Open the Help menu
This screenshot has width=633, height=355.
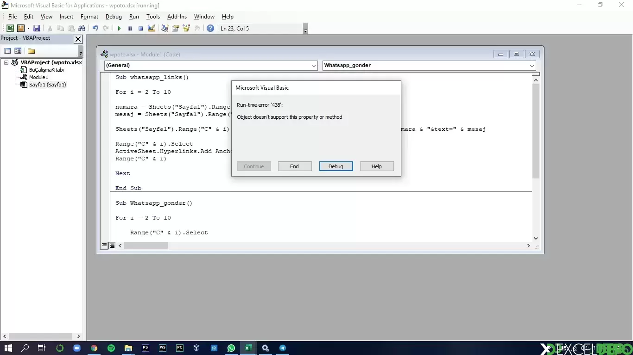pyautogui.click(x=228, y=17)
